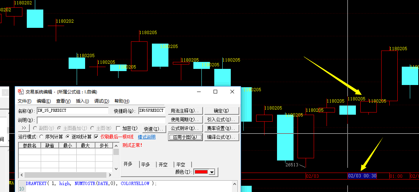
Task: Select 逐K线计算 run mode
Action: [68, 137]
